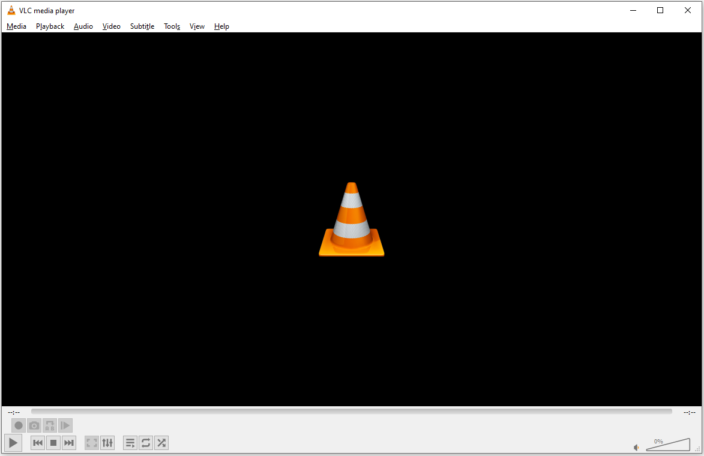Toggle the A-B loop button

(x=50, y=425)
